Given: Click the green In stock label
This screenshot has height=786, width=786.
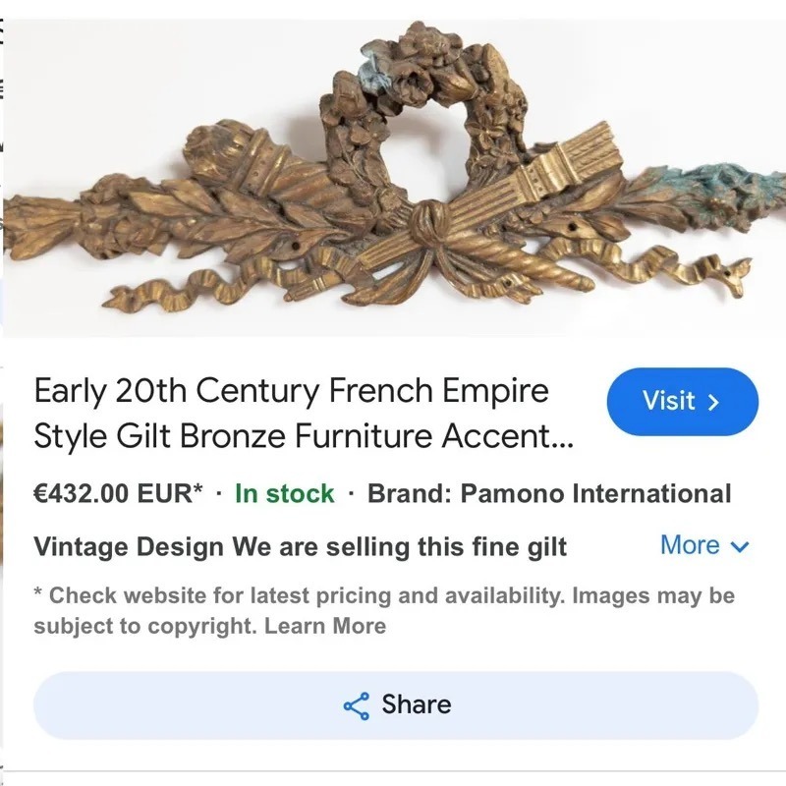Looking at the screenshot, I should [x=285, y=493].
